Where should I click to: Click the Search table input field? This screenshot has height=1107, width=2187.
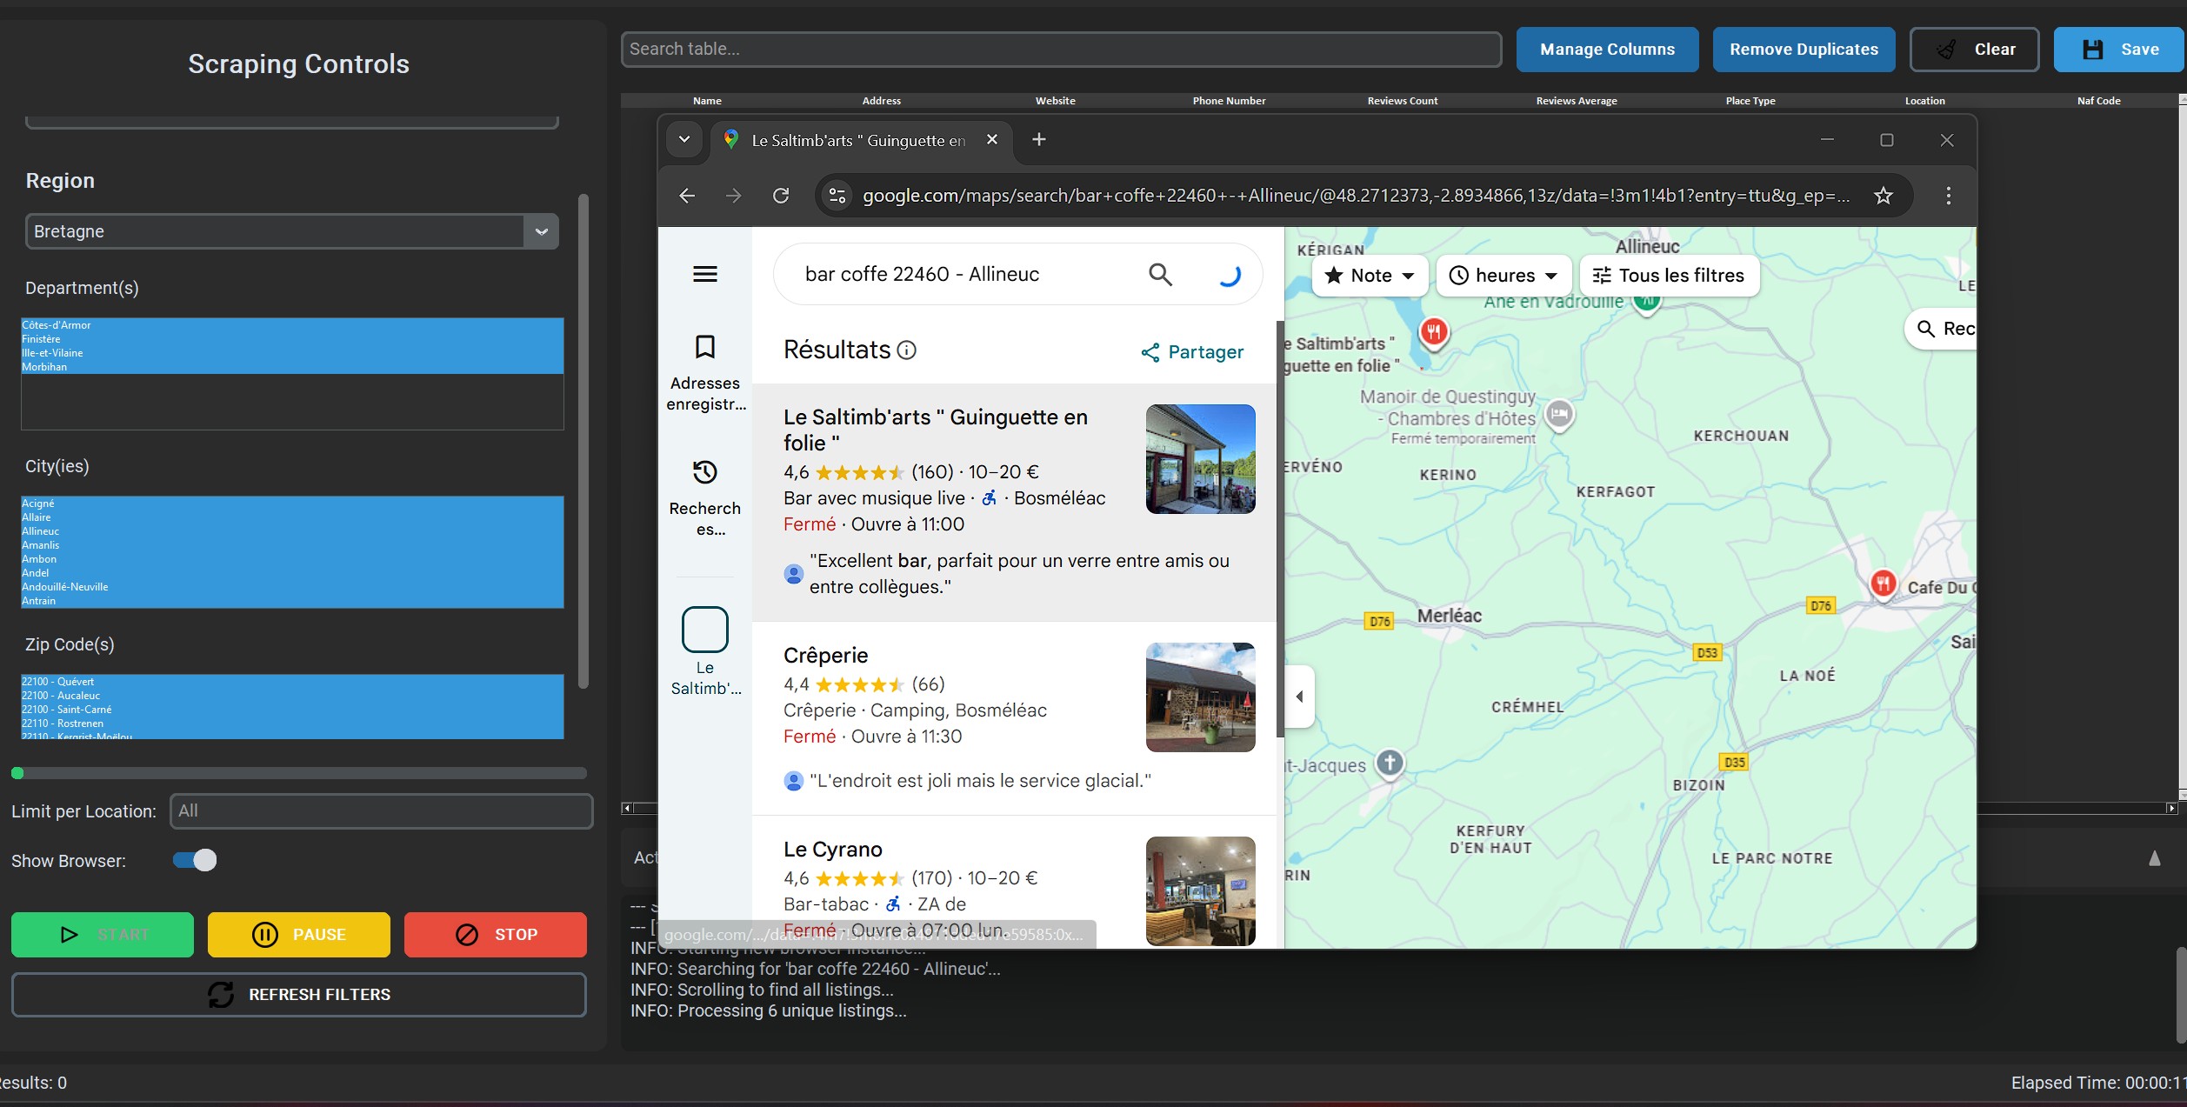[x=1061, y=50]
